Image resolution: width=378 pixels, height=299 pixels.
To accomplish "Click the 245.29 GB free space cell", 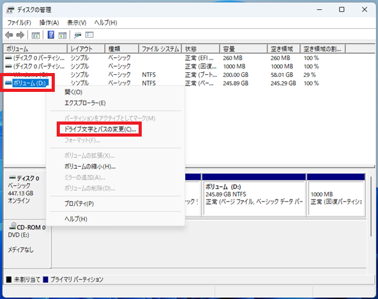I will click(x=283, y=83).
